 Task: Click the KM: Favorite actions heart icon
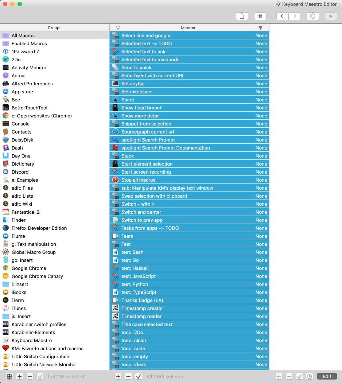click(x=5, y=348)
